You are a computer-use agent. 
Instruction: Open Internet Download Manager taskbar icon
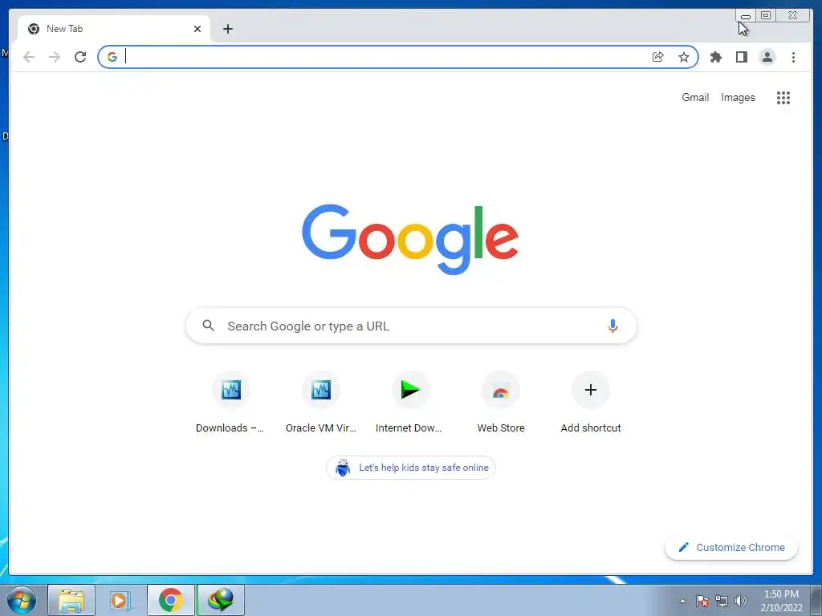tap(221, 600)
